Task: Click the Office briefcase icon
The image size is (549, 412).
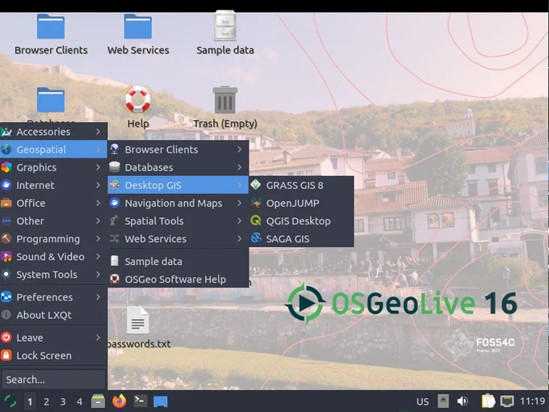Action: click(6, 203)
